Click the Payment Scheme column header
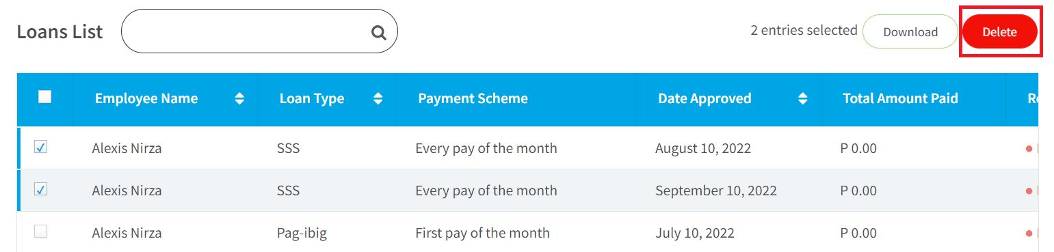 click(473, 98)
